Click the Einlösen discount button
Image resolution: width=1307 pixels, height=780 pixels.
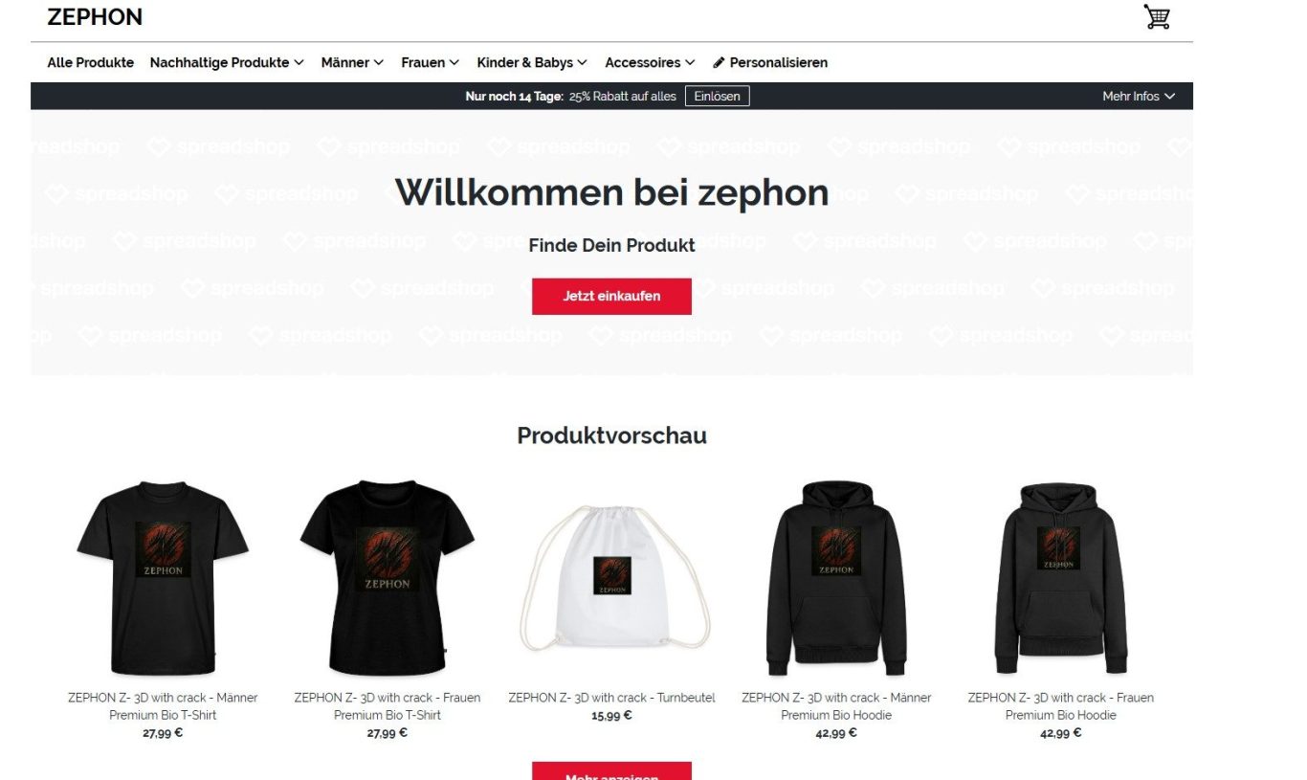tap(718, 96)
